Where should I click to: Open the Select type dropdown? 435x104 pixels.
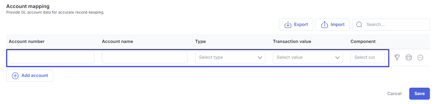tap(230, 57)
